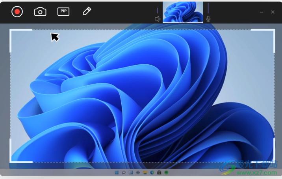The width and height of the screenshot is (282, 179).
Task: Open Windows taskbar search
Action: pyautogui.click(x=124, y=173)
